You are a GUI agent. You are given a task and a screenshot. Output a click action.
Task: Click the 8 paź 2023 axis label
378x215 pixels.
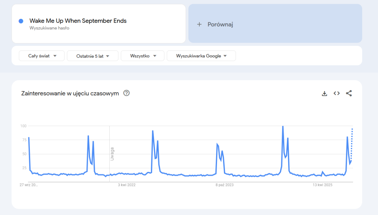pyautogui.click(x=225, y=185)
